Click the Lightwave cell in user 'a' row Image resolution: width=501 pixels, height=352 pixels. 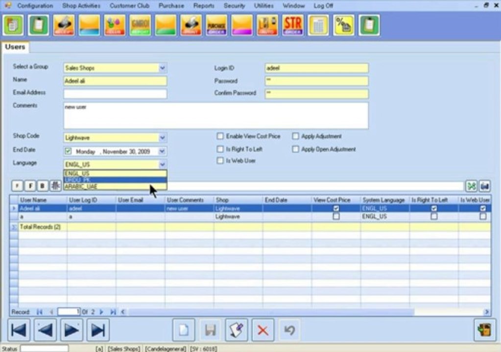(238, 217)
